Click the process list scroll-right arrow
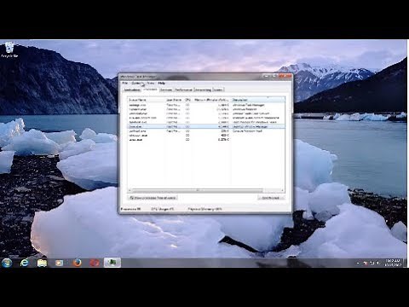The height and width of the screenshot is (307, 409). (x=282, y=190)
